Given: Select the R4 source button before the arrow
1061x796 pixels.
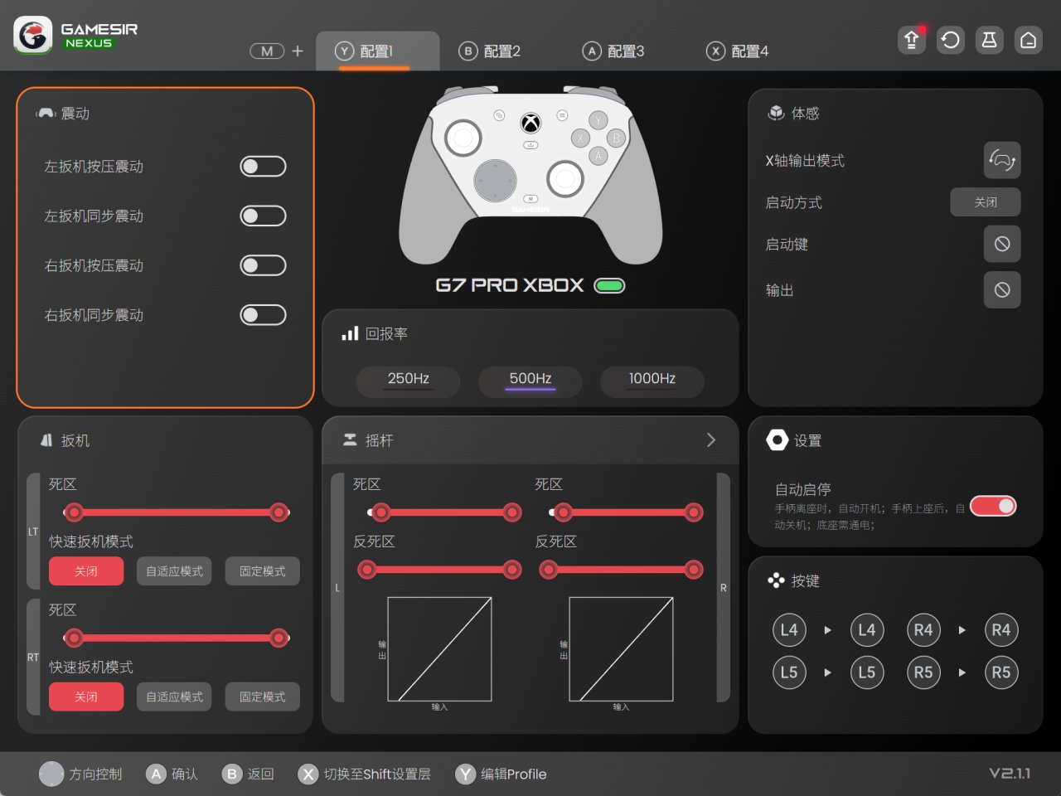Looking at the screenshot, I should coord(923,630).
